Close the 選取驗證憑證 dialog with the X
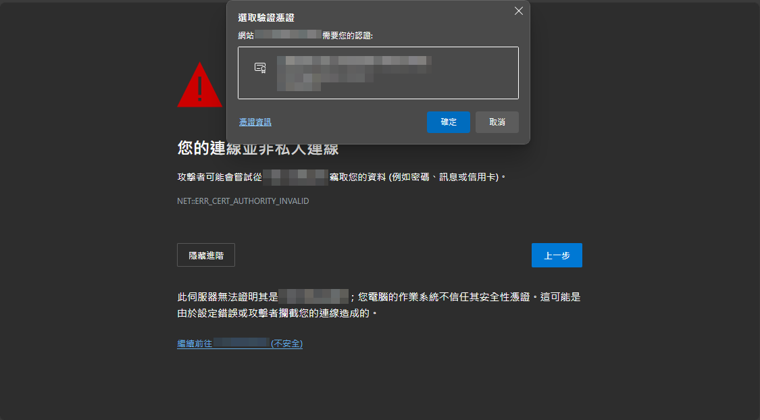This screenshot has width=760, height=420. pyautogui.click(x=519, y=11)
